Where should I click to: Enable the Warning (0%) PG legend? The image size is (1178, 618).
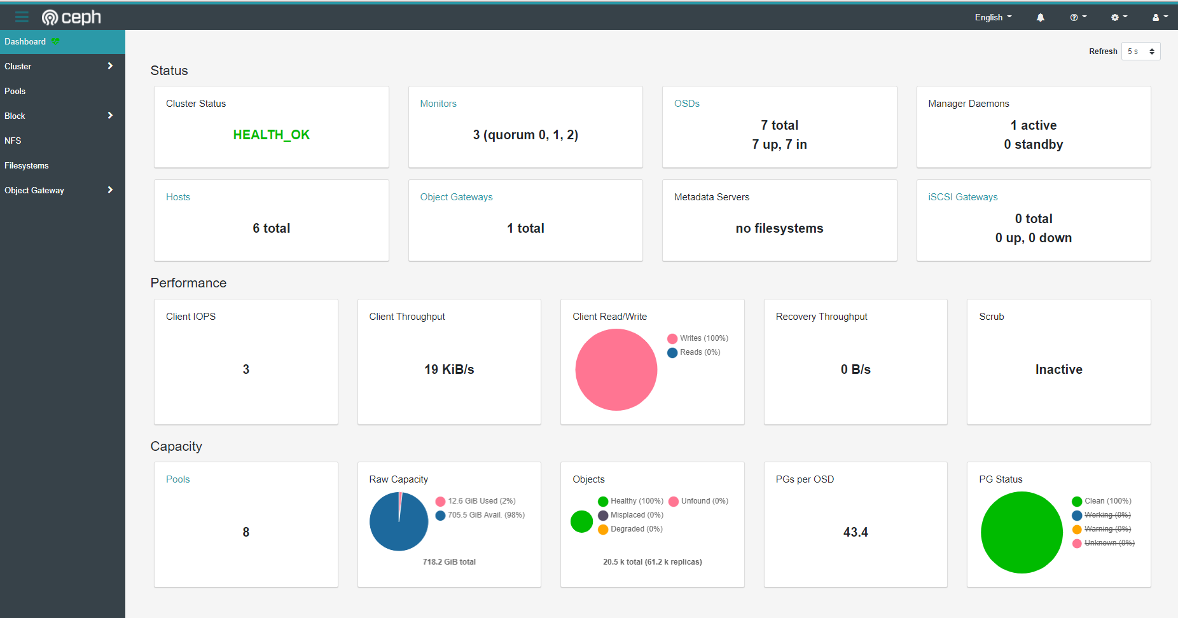coord(1102,529)
